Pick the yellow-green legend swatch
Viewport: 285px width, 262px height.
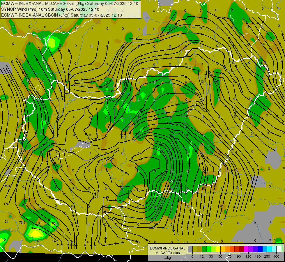coord(214,249)
